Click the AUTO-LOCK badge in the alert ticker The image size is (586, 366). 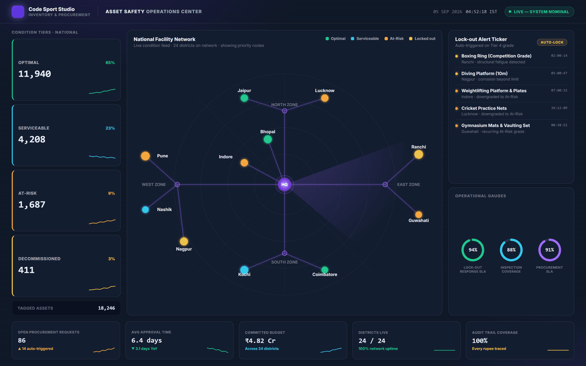552,43
